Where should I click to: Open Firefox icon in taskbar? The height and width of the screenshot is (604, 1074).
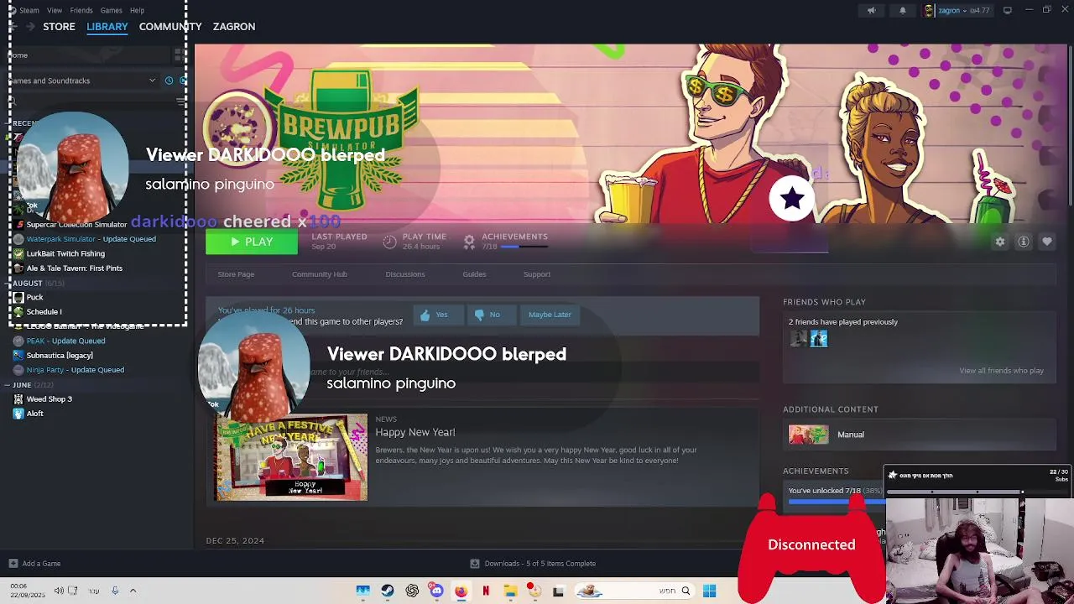pos(461,591)
